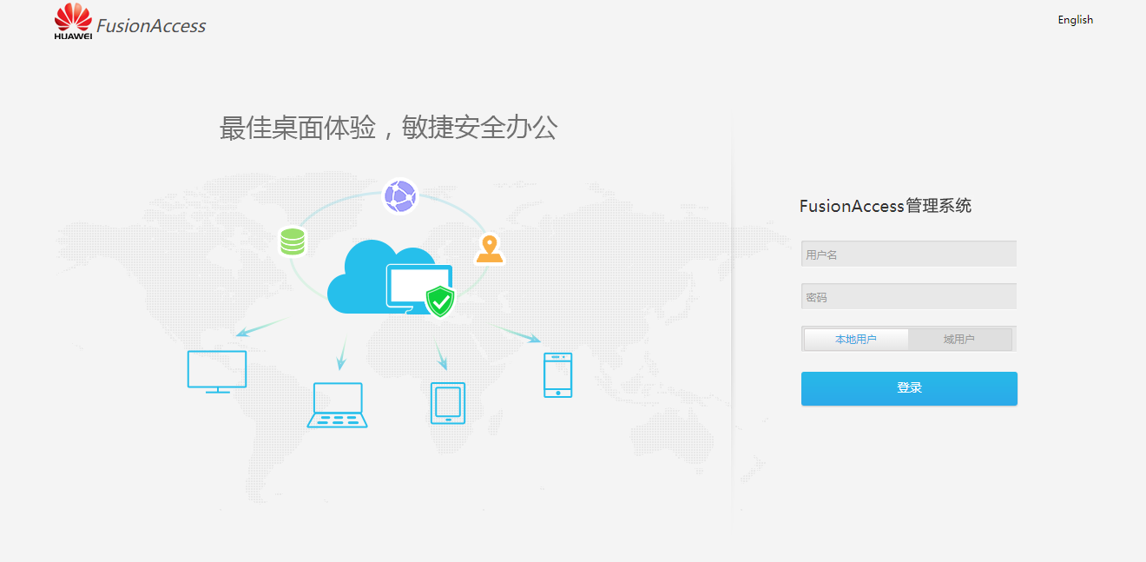Click the laptop device icon
1146x562 pixels.
point(337,406)
